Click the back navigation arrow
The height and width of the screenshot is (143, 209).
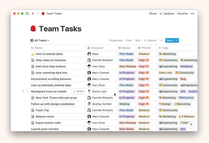[33, 14]
